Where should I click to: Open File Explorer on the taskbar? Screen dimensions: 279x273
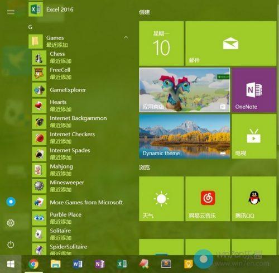pyautogui.click(x=55, y=264)
